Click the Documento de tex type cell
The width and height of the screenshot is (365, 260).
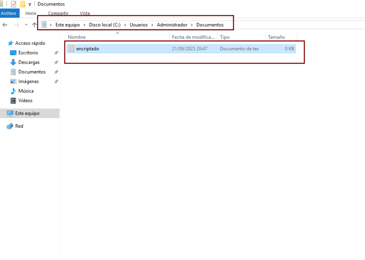(x=239, y=49)
